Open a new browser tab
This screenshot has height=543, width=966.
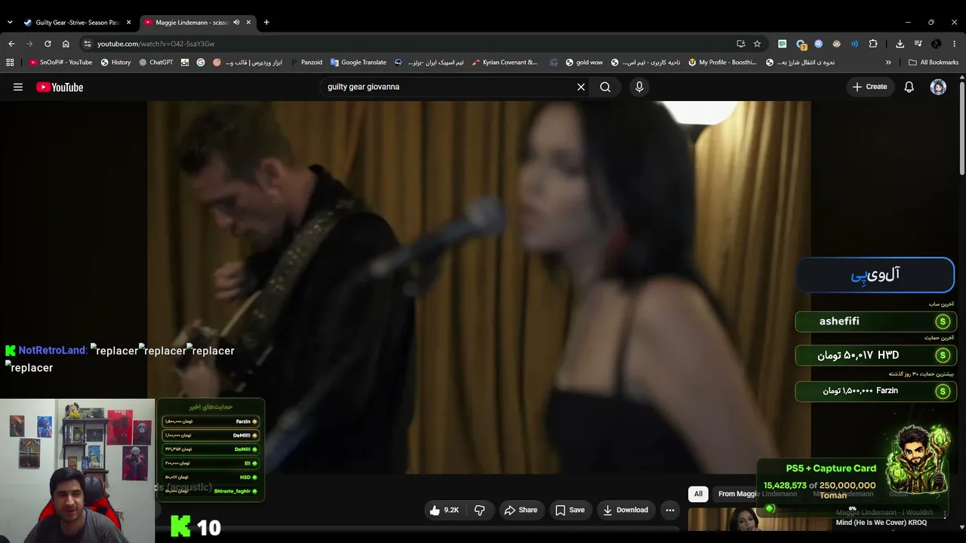pyautogui.click(x=266, y=23)
